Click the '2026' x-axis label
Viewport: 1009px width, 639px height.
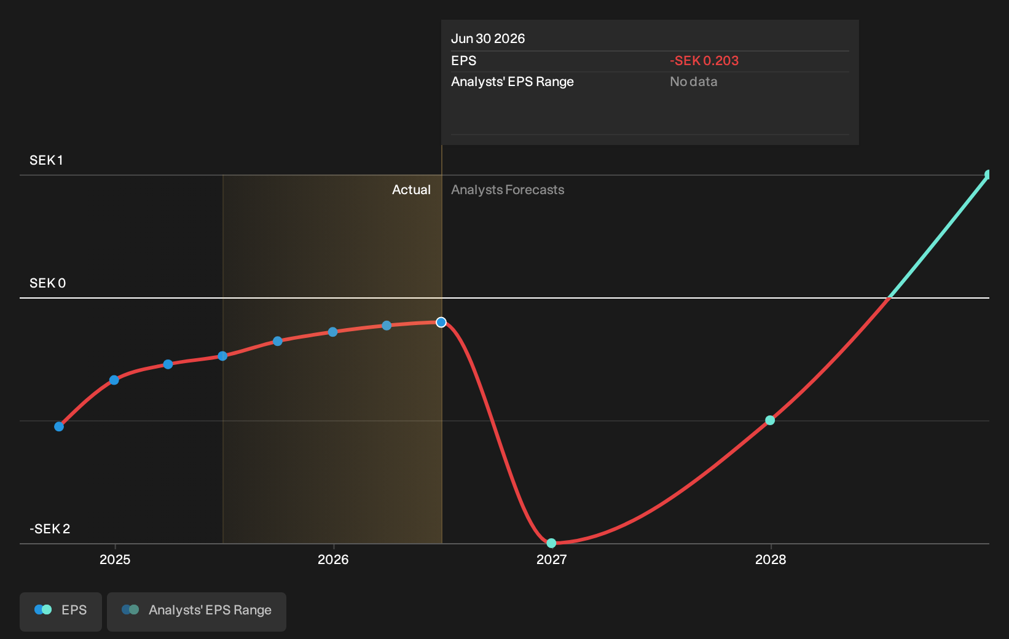[333, 560]
